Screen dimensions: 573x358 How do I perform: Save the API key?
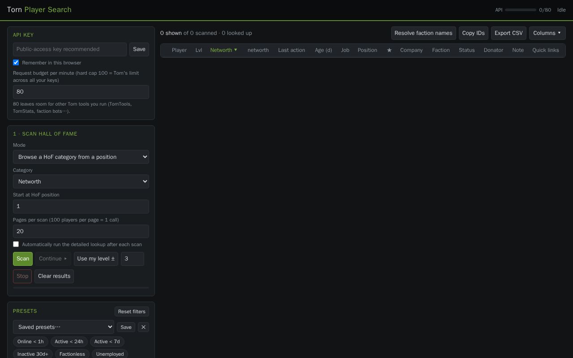[139, 49]
